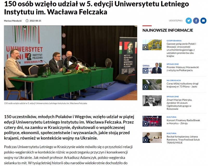Share the article on Facebook
This screenshot has width=208, height=166.
point(196,21)
